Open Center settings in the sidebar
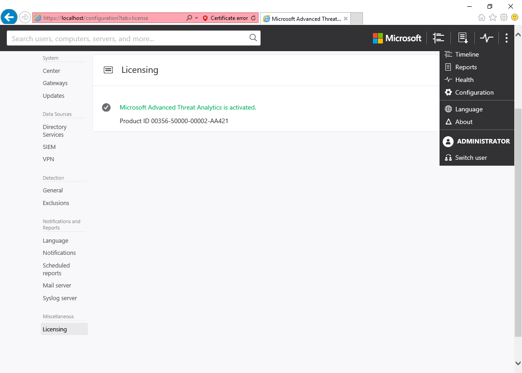 point(51,71)
